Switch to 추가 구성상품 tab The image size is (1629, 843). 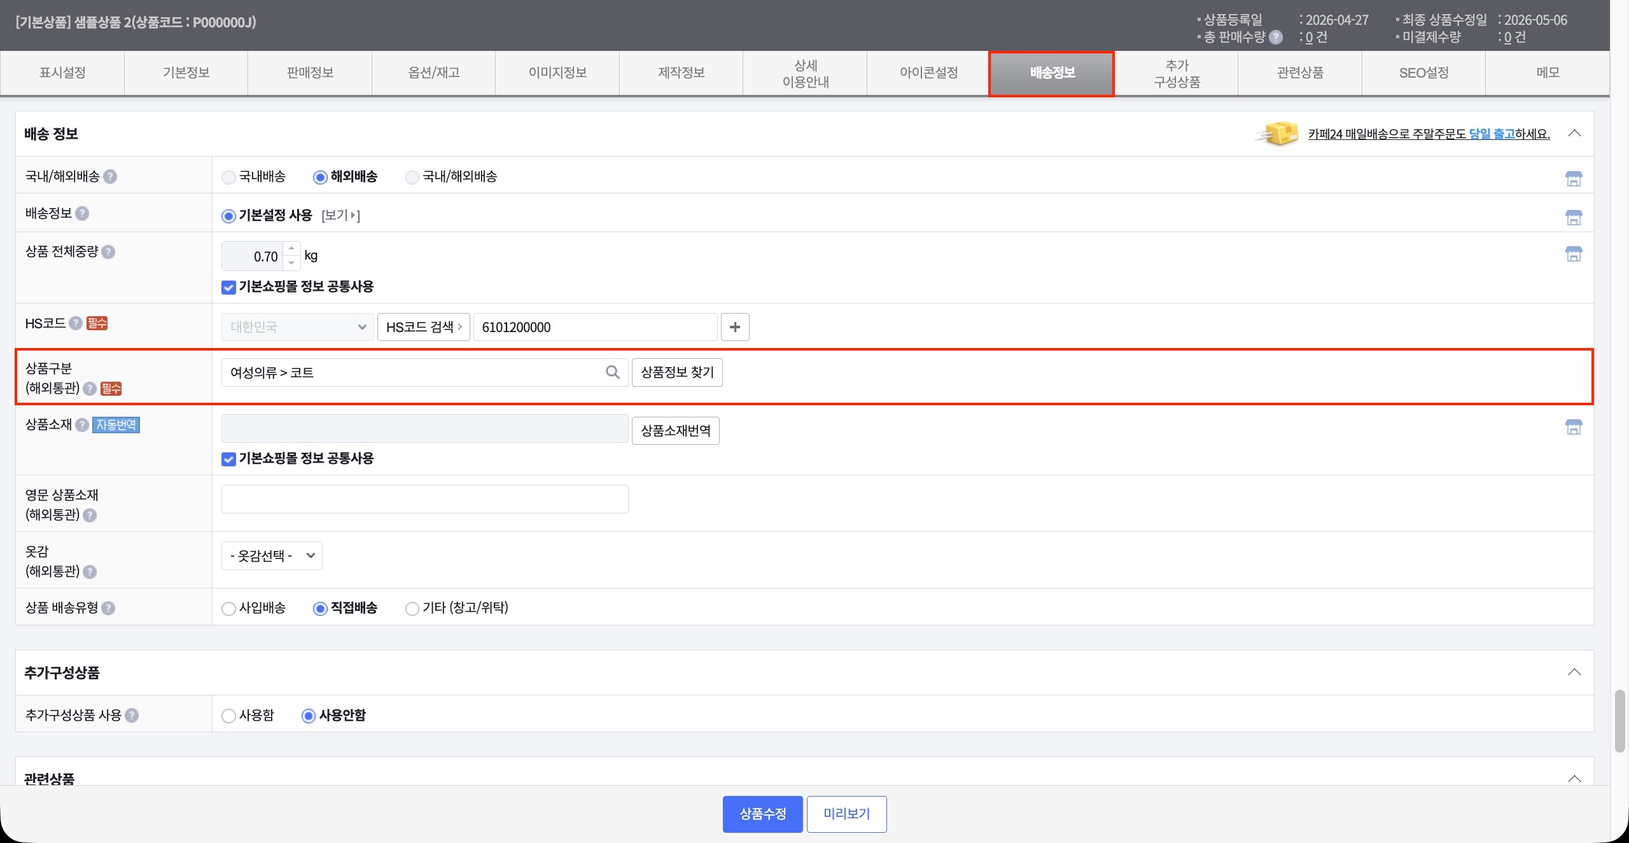[x=1177, y=73]
